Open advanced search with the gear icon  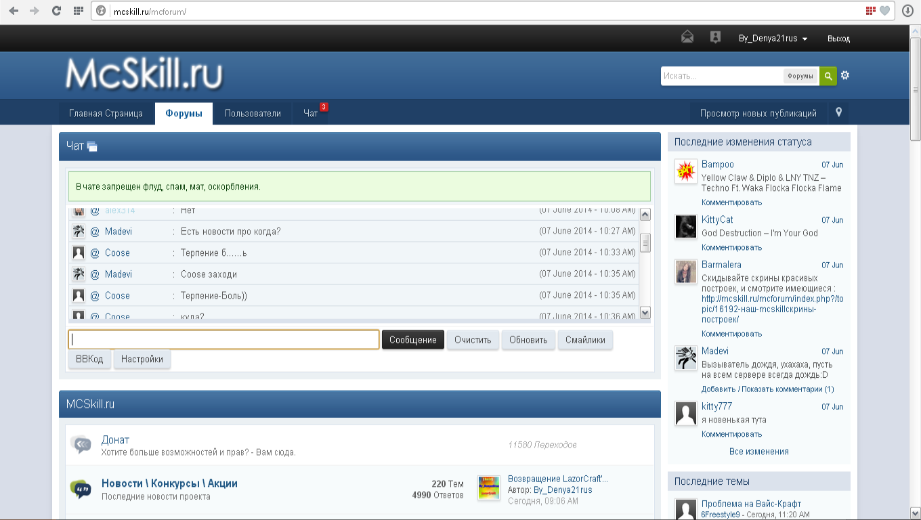click(x=844, y=75)
